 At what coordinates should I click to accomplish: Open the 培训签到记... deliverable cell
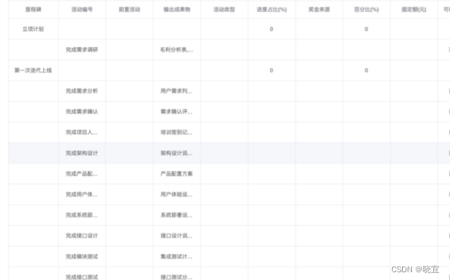tap(176, 133)
